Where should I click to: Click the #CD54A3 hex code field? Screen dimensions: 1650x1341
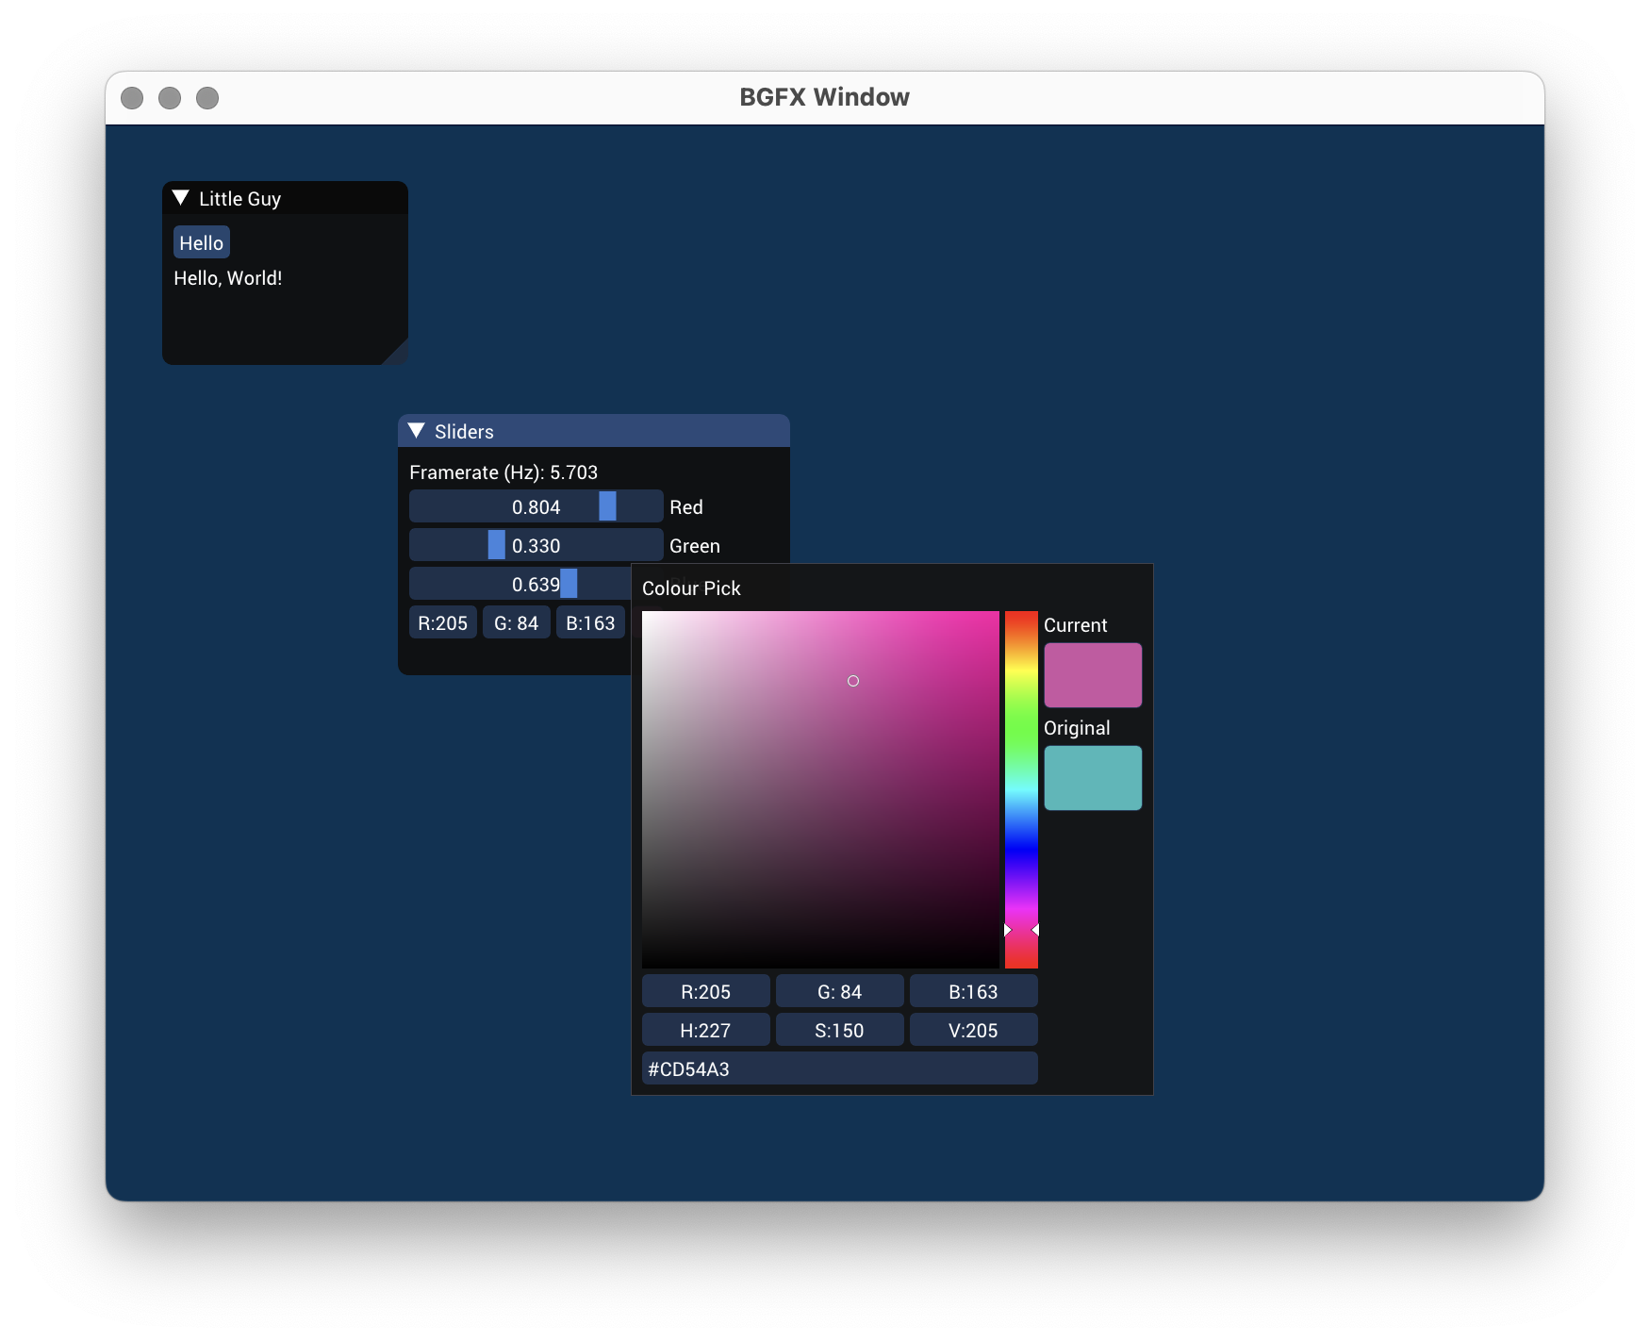coord(838,1068)
